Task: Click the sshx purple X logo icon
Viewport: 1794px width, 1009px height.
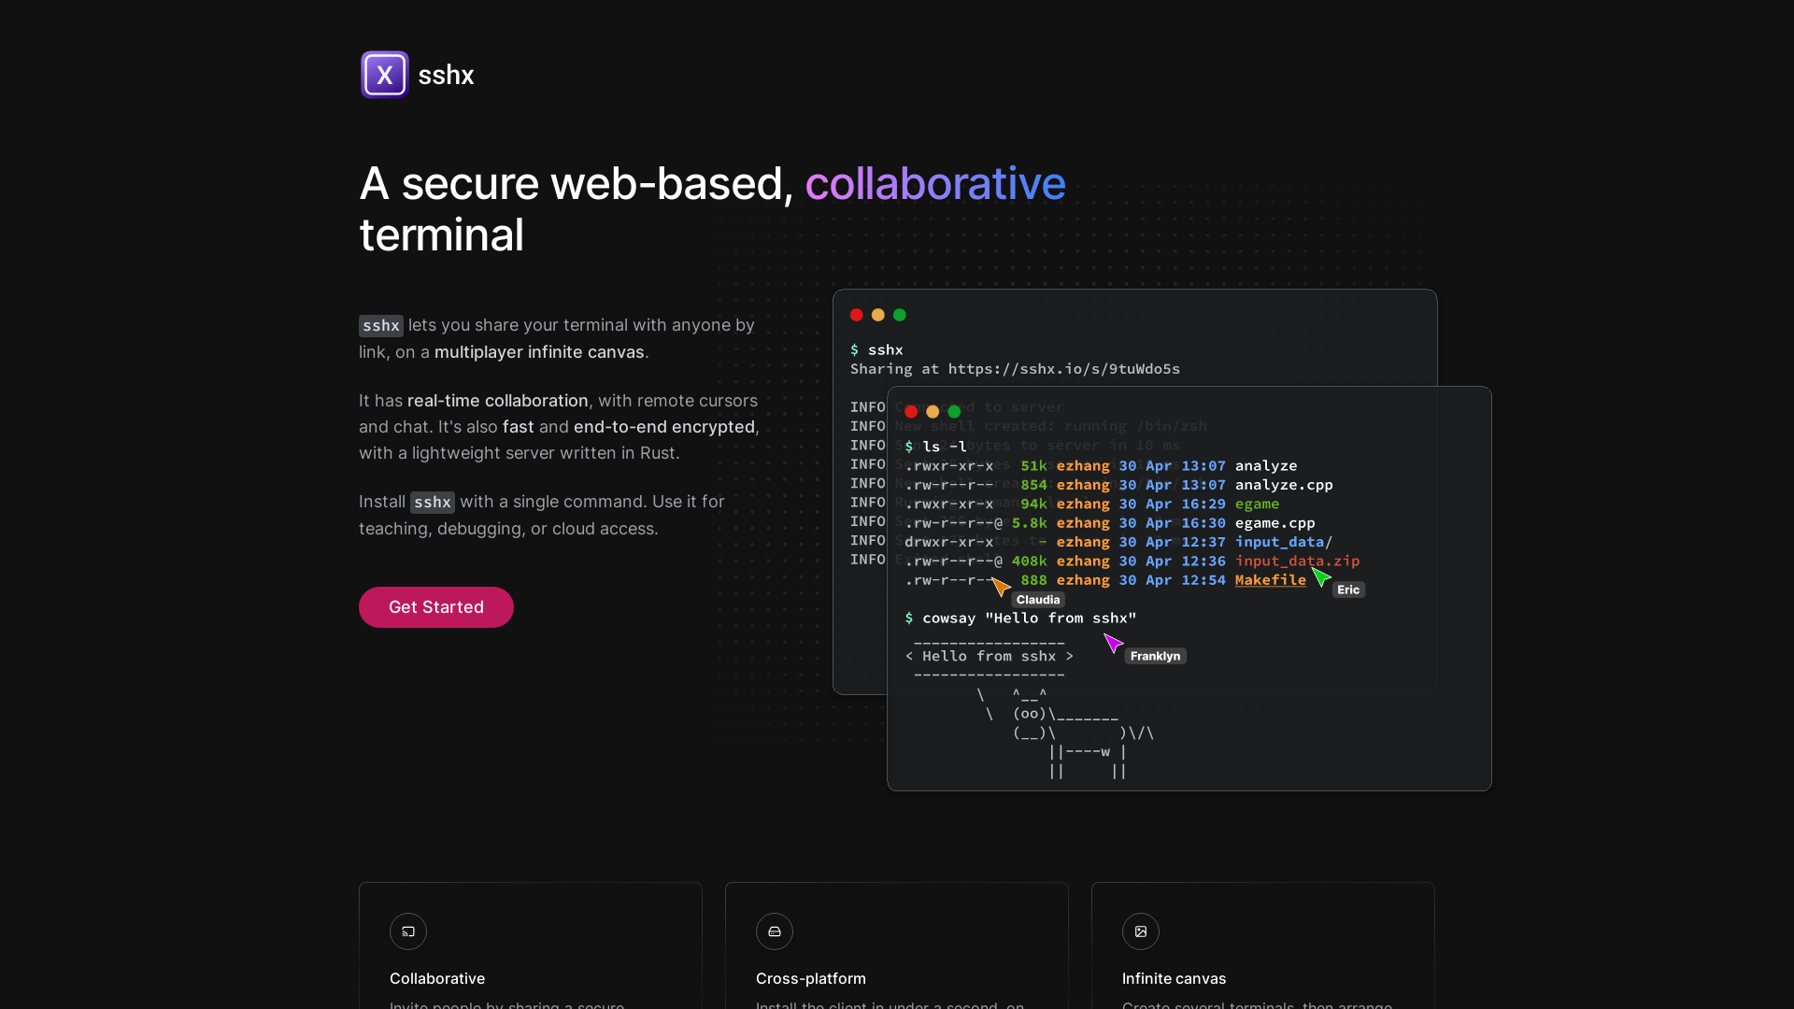Action: click(x=384, y=75)
